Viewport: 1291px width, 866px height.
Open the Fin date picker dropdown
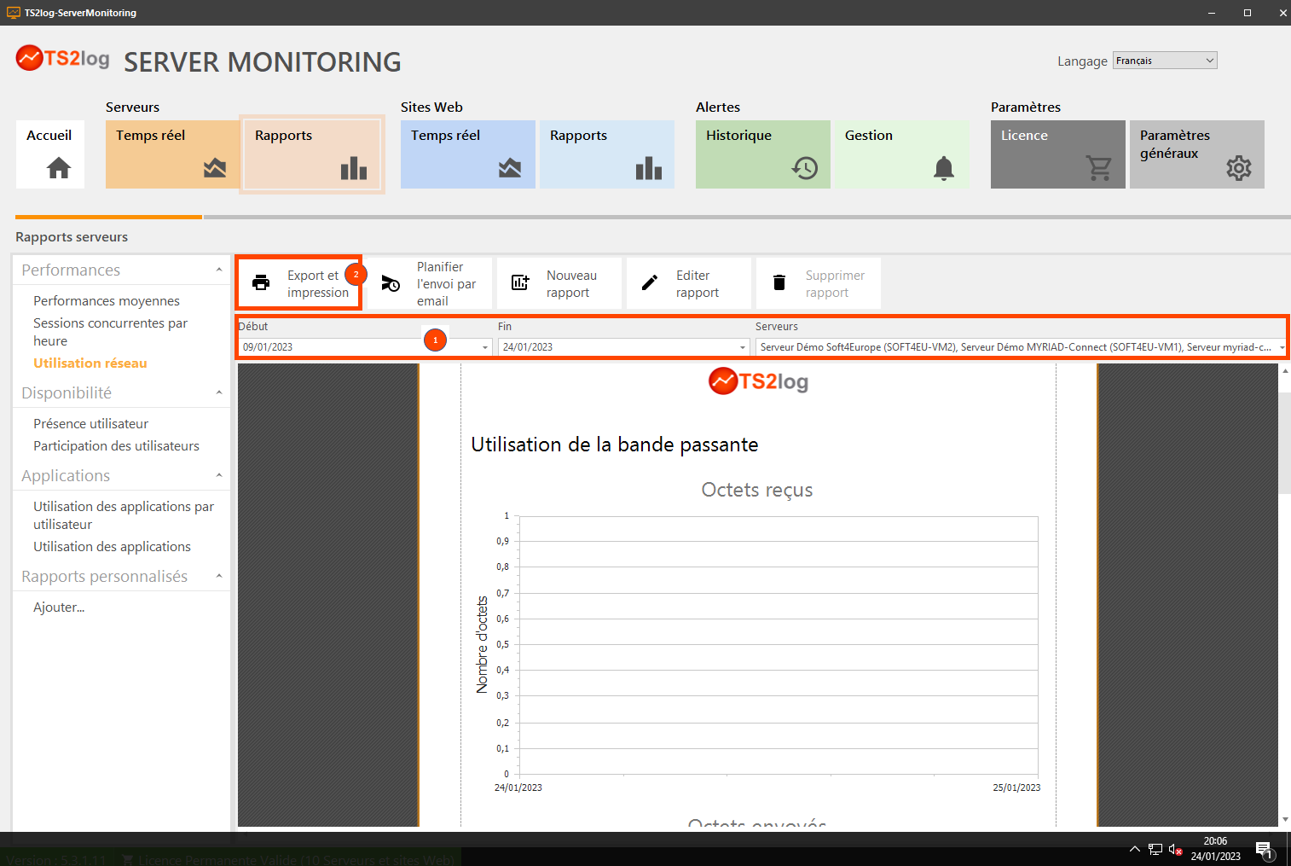point(743,347)
